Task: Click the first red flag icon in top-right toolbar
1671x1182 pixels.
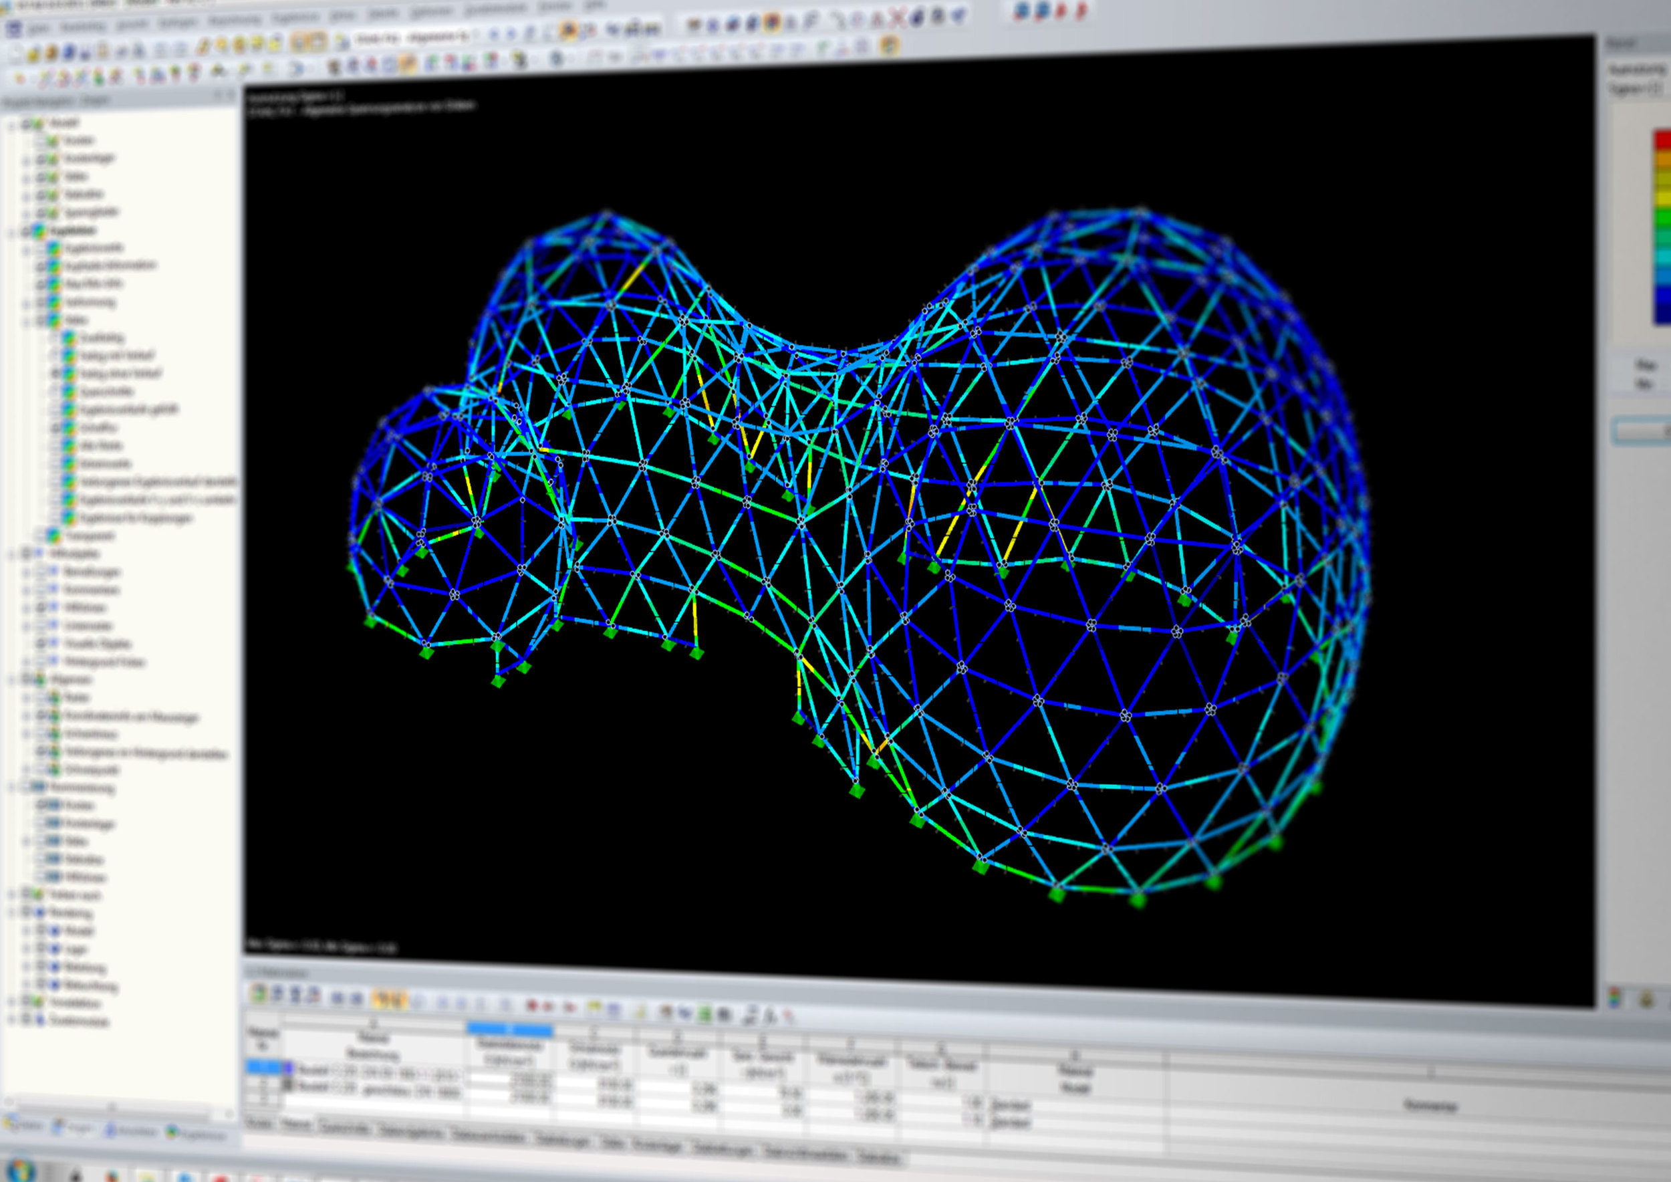Action: tap(1062, 11)
